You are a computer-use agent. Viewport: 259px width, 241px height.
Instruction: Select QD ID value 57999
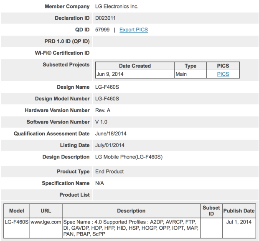pos(102,30)
